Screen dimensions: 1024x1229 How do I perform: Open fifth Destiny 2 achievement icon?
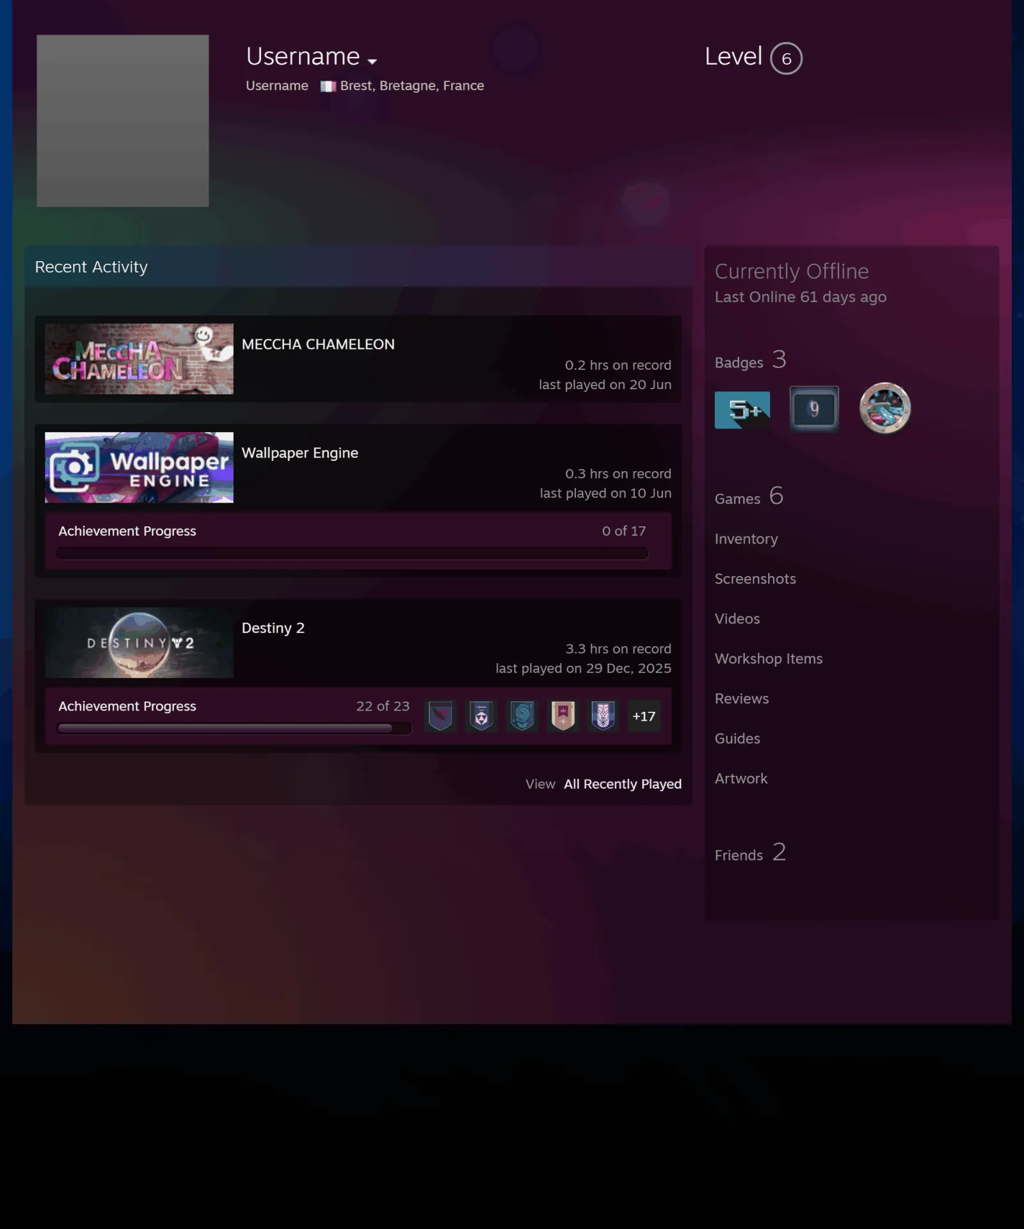[604, 716]
